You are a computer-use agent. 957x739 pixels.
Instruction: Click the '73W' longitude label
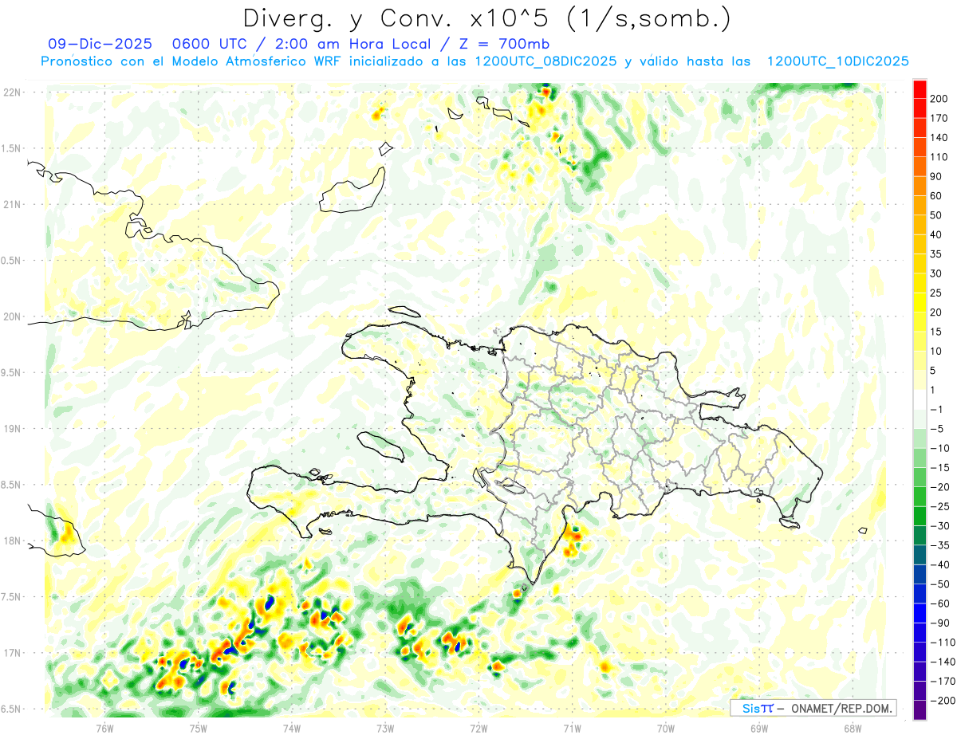click(385, 728)
